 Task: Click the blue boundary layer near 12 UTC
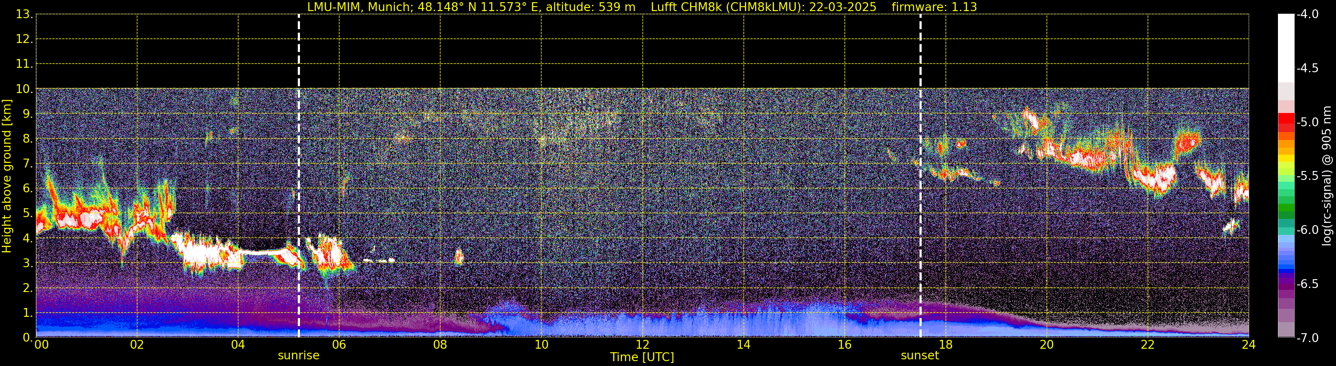pos(643,324)
